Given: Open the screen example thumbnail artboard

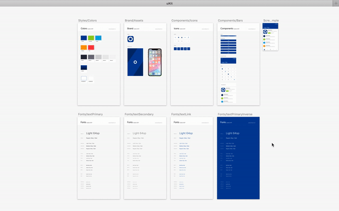Looking at the screenshot, I should [270, 37].
